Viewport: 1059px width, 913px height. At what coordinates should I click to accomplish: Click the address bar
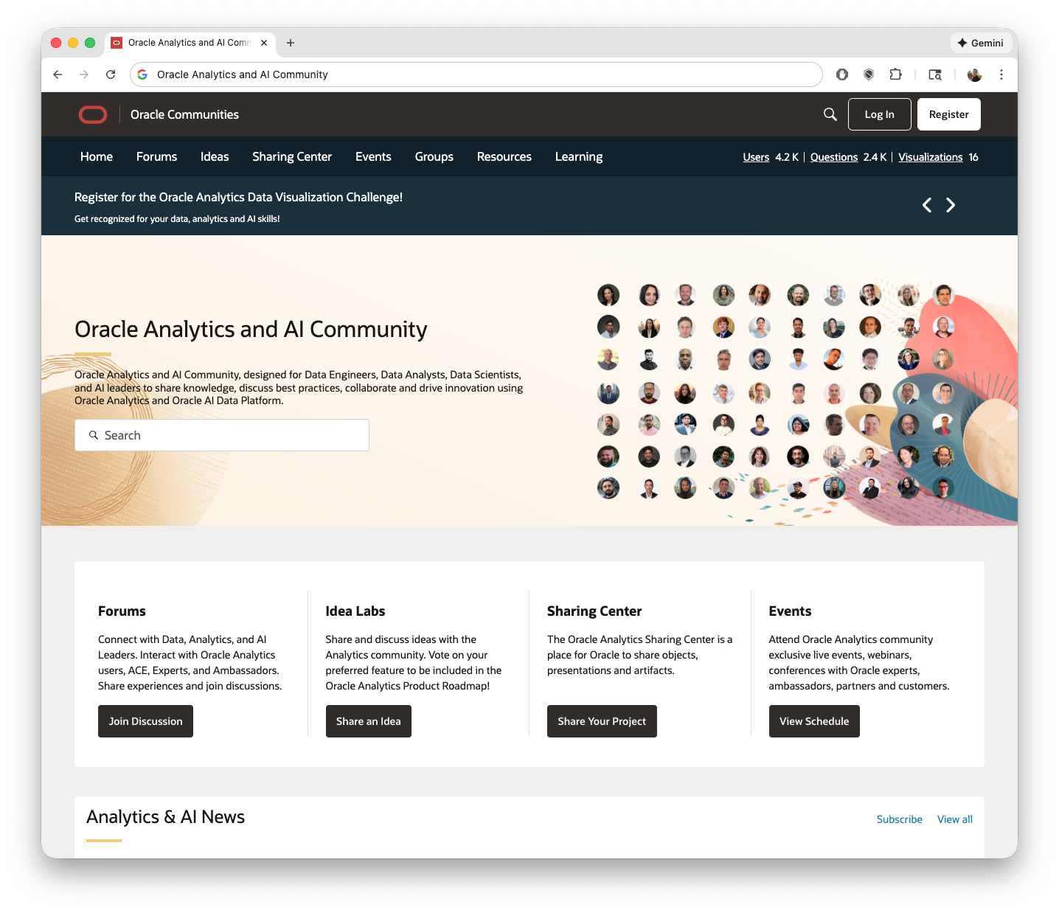coord(476,74)
